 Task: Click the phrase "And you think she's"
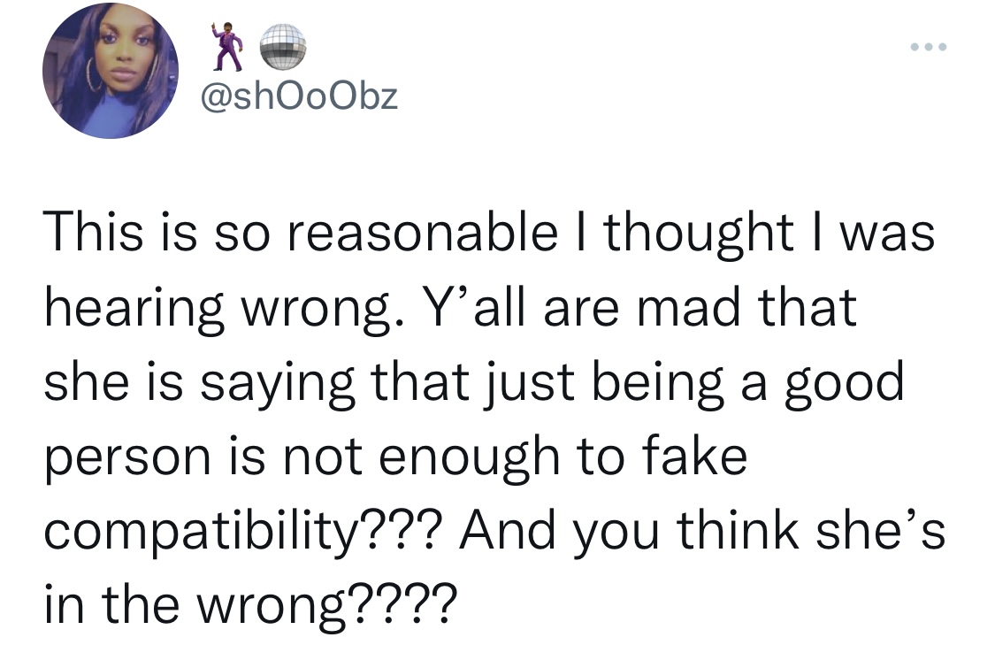(x=702, y=532)
